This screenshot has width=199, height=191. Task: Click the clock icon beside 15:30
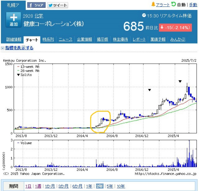(144, 15)
